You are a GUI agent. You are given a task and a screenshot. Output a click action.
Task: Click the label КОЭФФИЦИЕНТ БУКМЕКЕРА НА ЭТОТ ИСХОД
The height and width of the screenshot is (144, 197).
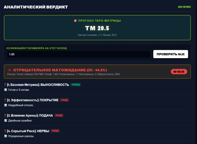(37, 48)
